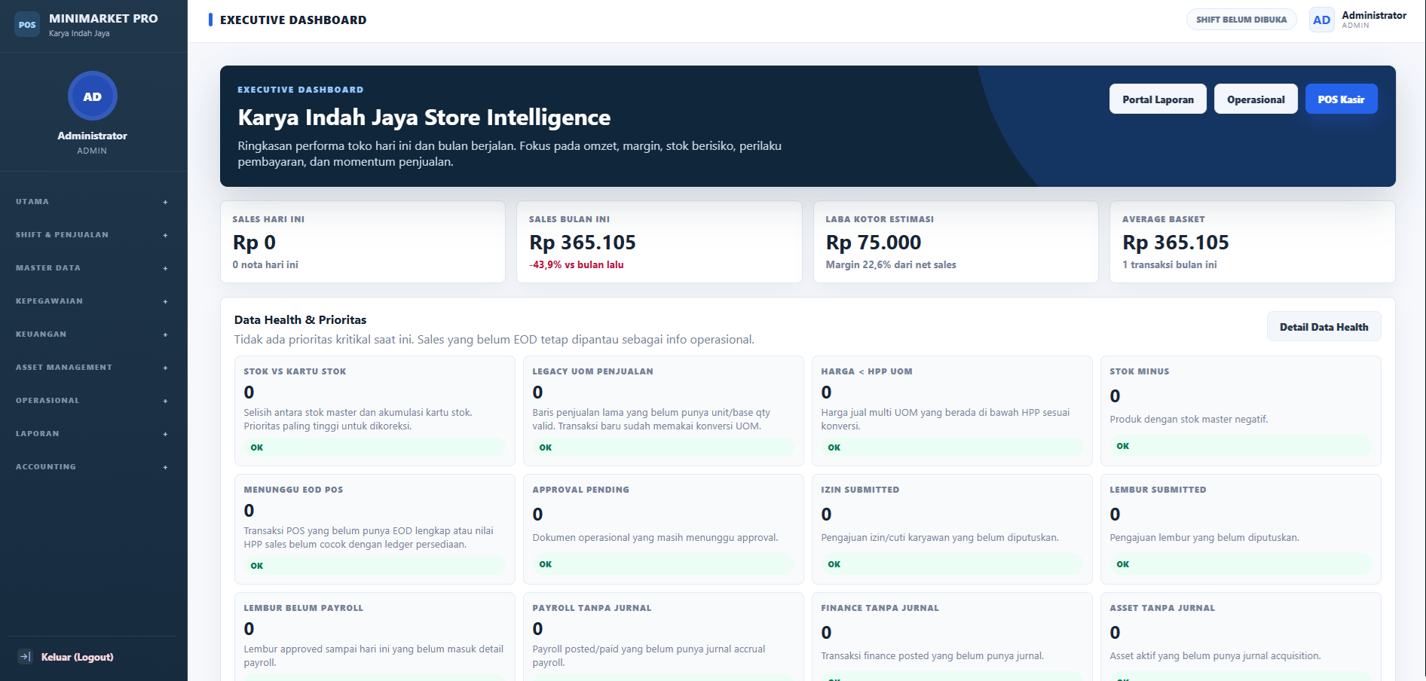Click the small AD avatar in the top bar
This screenshot has height=681, width=1426.
tap(1321, 20)
